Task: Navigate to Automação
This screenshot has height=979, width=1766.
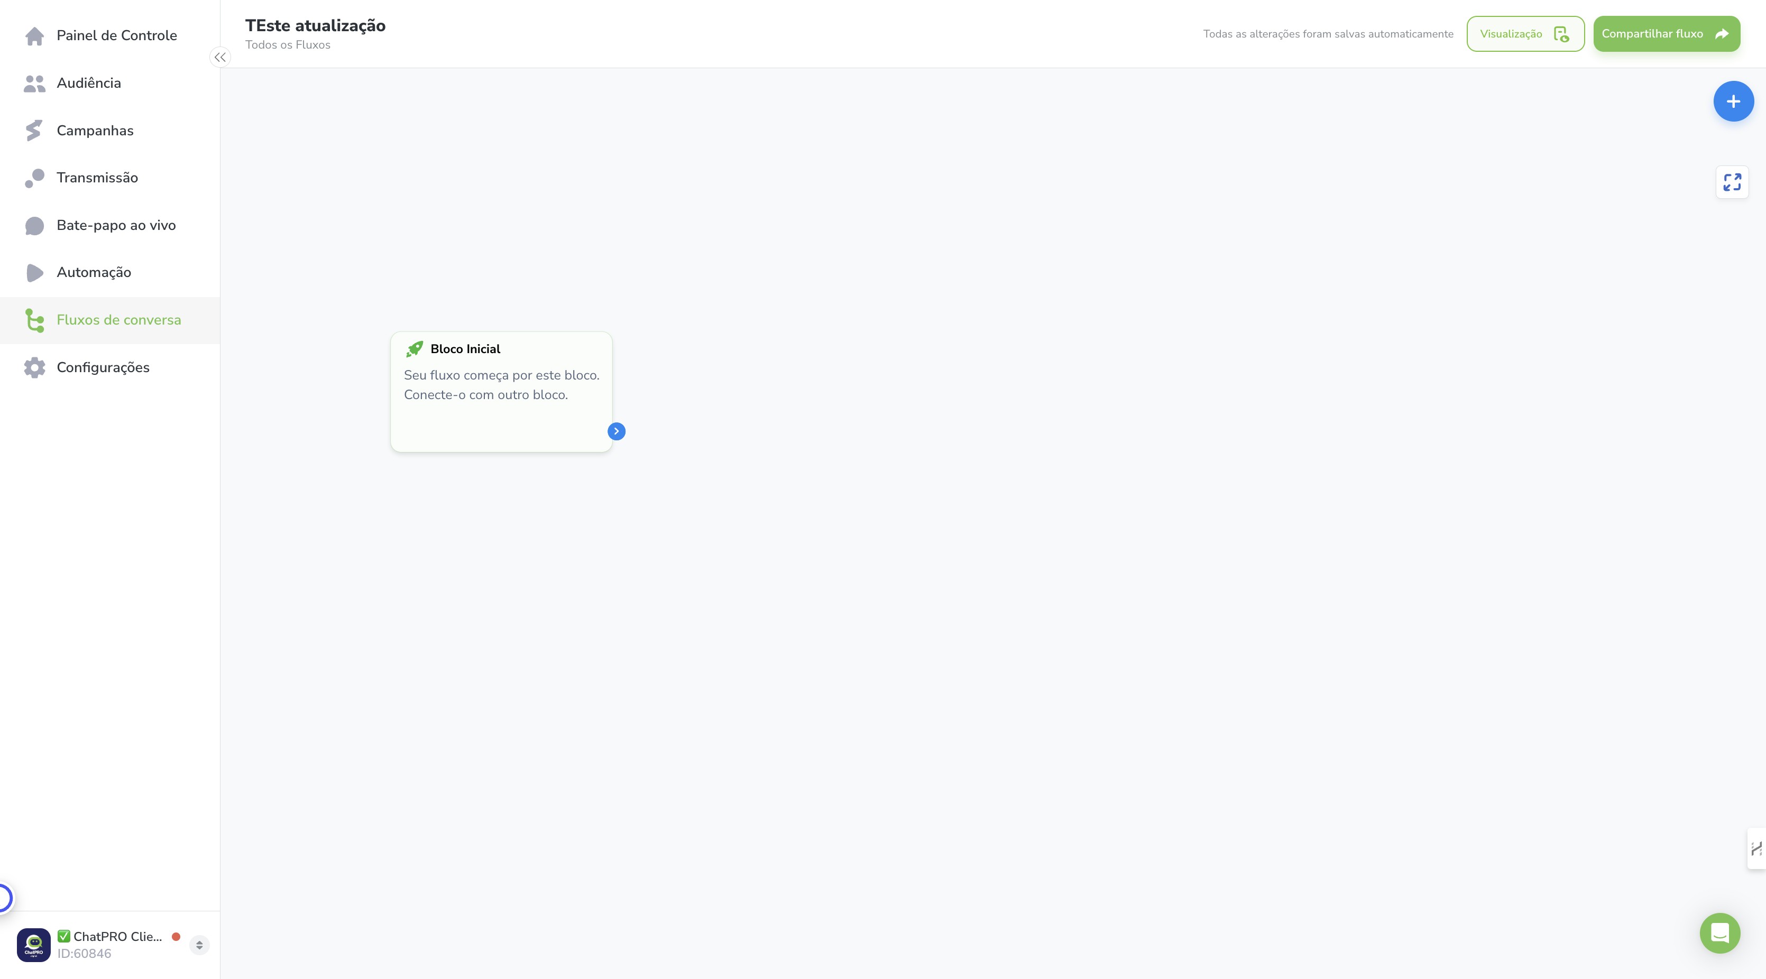Action: click(109, 272)
